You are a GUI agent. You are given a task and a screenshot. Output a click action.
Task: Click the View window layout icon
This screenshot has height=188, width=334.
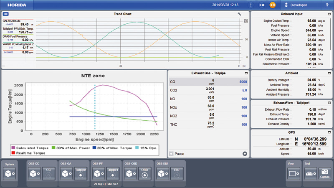click(293, 173)
